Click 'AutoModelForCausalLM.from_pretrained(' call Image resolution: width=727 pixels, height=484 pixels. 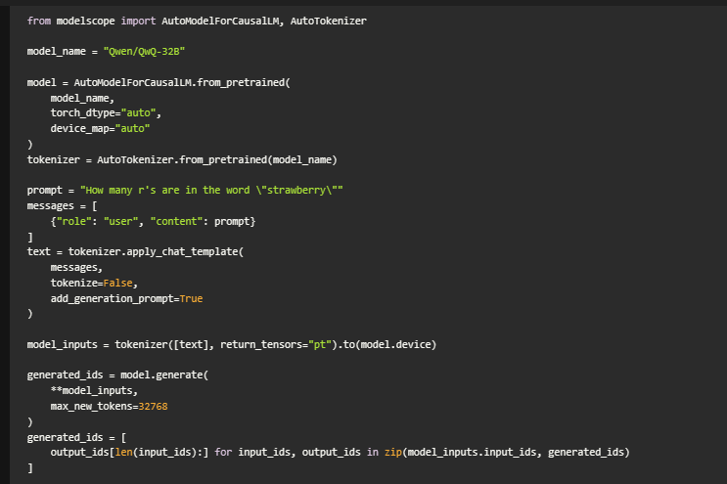point(182,82)
